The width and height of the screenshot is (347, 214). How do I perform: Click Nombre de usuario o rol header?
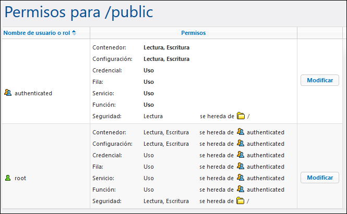click(37, 33)
